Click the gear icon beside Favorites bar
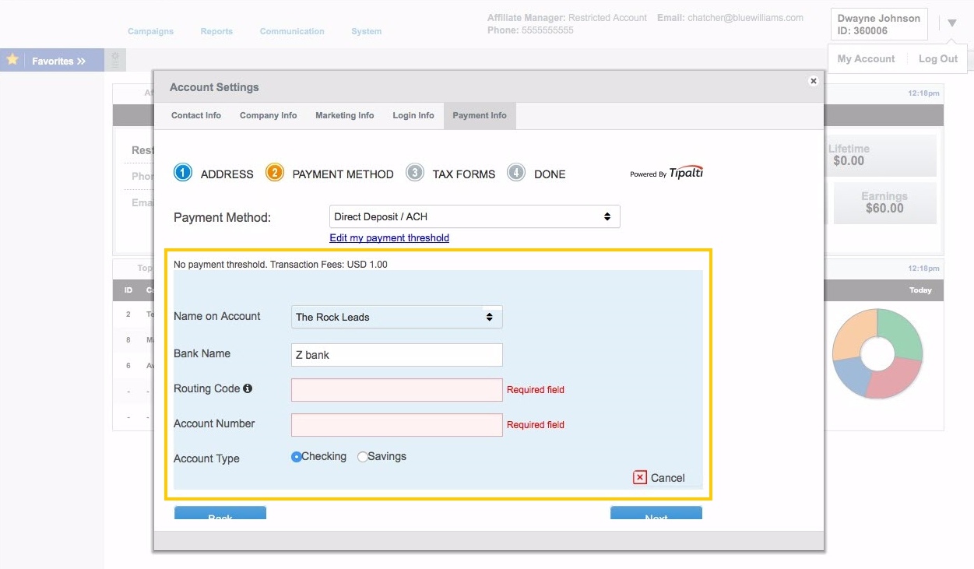 [x=114, y=59]
